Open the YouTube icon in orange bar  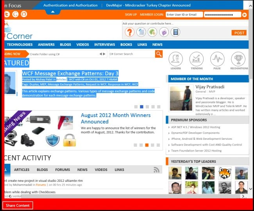[x=24, y=14]
